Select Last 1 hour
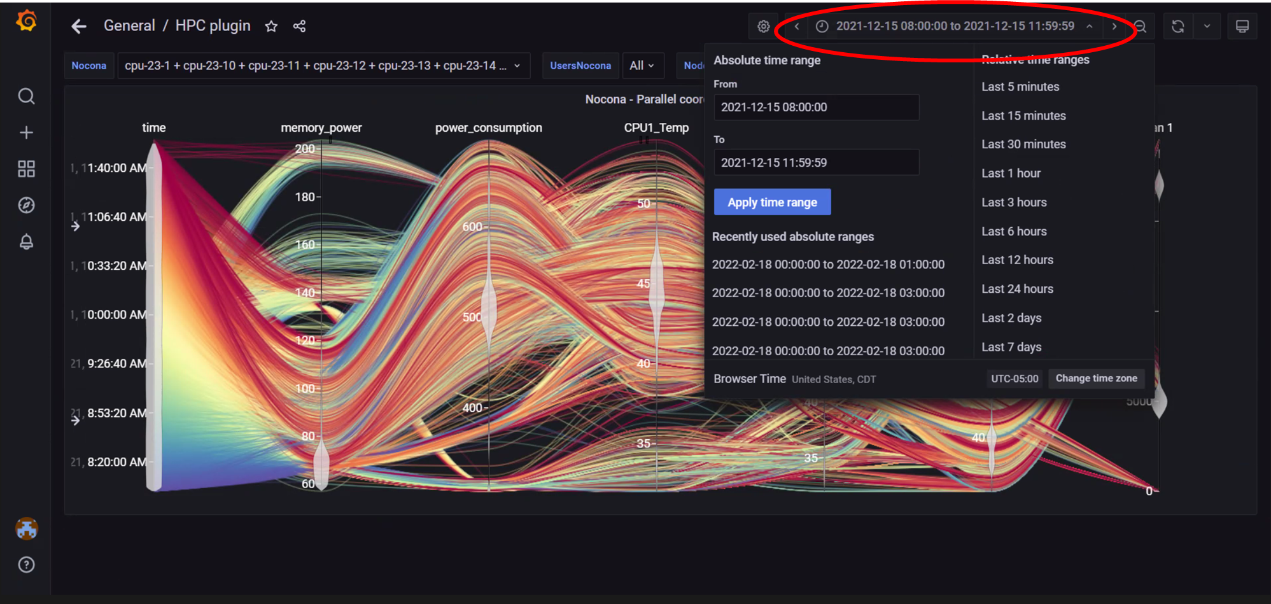The image size is (1271, 604). point(1011,173)
